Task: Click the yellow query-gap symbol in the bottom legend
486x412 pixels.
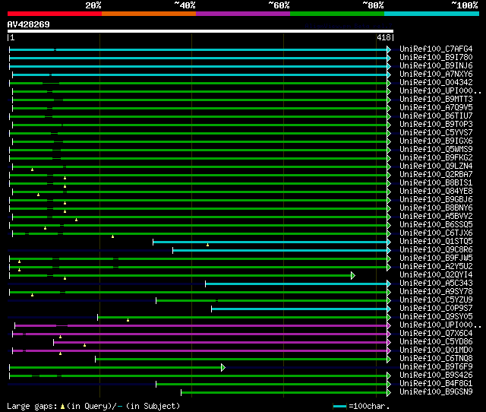Action: click(x=62, y=406)
